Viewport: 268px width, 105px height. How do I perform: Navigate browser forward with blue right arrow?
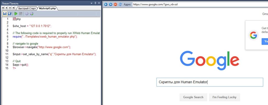point(111,4)
